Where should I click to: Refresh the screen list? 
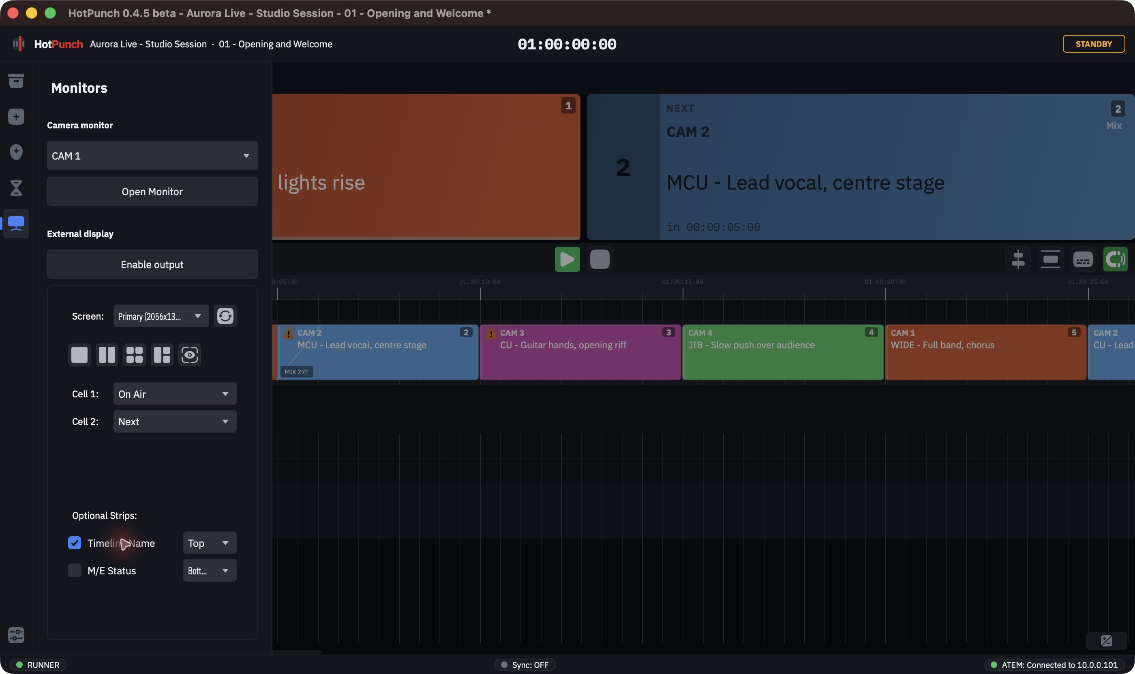225,316
